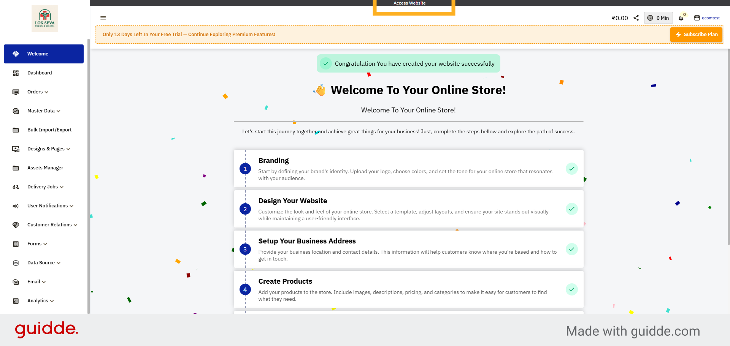
Task: Expand the Analytics chevron
Action: [x=52, y=301]
